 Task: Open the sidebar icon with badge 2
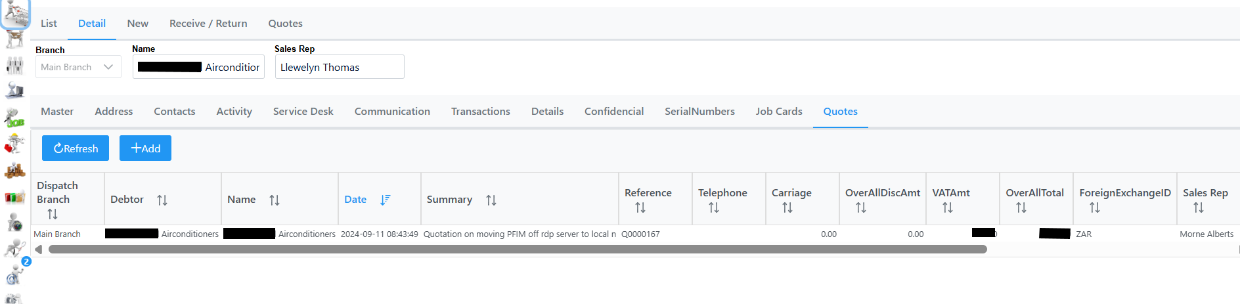(x=16, y=272)
